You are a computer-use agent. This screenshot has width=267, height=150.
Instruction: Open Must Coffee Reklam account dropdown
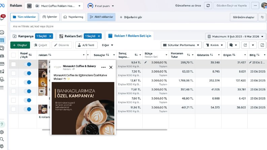(x=54, y=6)
